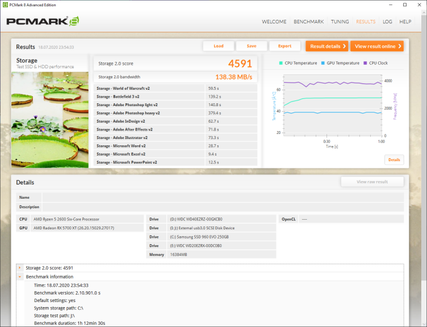Click the Save result button
Image resolution: width=427 pixels, height=327 pixels.
click(x=252, y=46)
